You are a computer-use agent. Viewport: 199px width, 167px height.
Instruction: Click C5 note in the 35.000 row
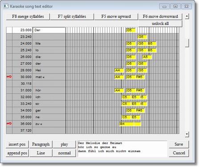tap(126, 117)
